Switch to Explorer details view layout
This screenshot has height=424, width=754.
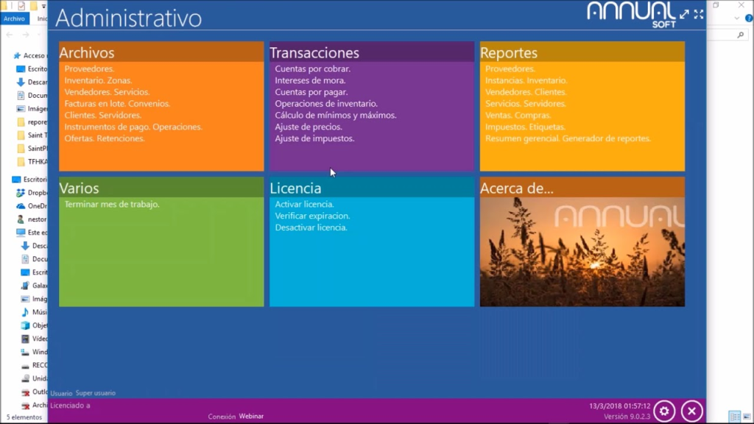(733, 417)
